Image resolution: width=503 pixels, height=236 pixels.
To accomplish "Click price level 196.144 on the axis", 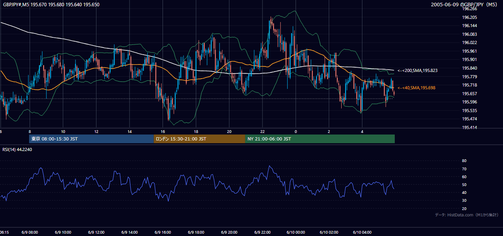I will 470,26.
